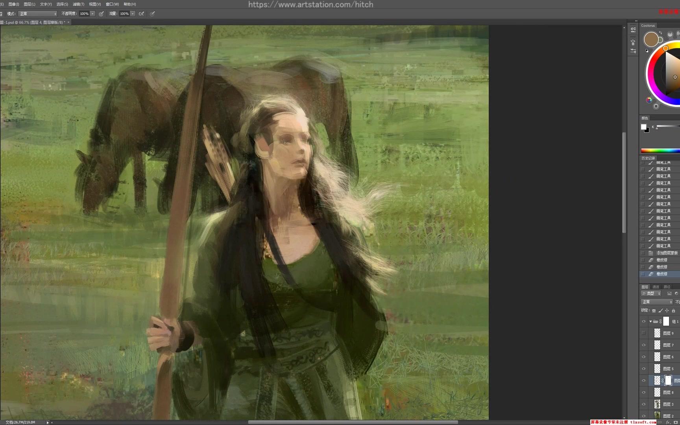The width and height of the screenshot is (680, 425).
Task: Click Color panel white foreground swatch
Action: pyautogui.click(x=643, y=127)
